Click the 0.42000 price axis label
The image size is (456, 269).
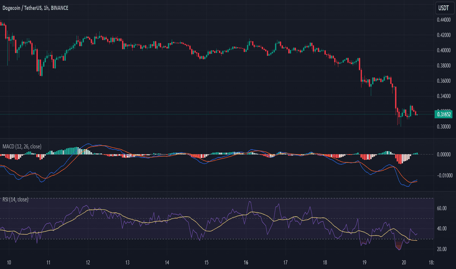click(444, 35)
